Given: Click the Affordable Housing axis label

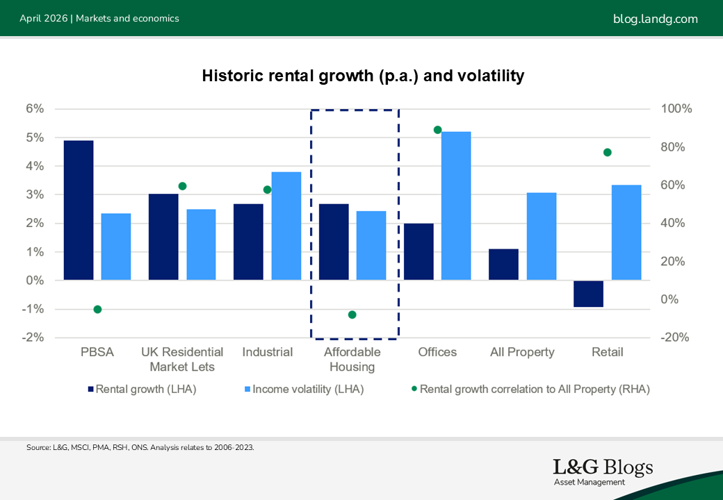Looking at the screenshot, I should coord(352,360).
